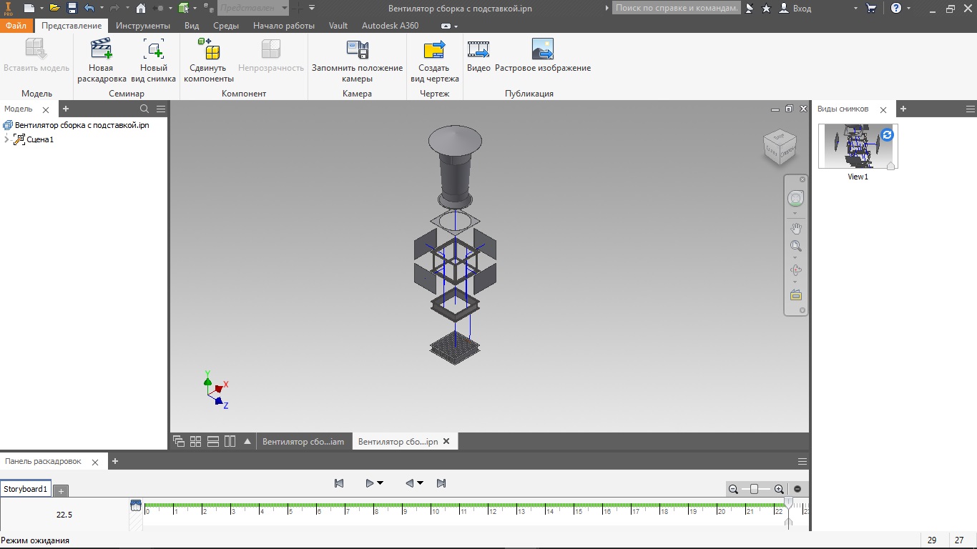Expand the document tabs list arrow

247,441
